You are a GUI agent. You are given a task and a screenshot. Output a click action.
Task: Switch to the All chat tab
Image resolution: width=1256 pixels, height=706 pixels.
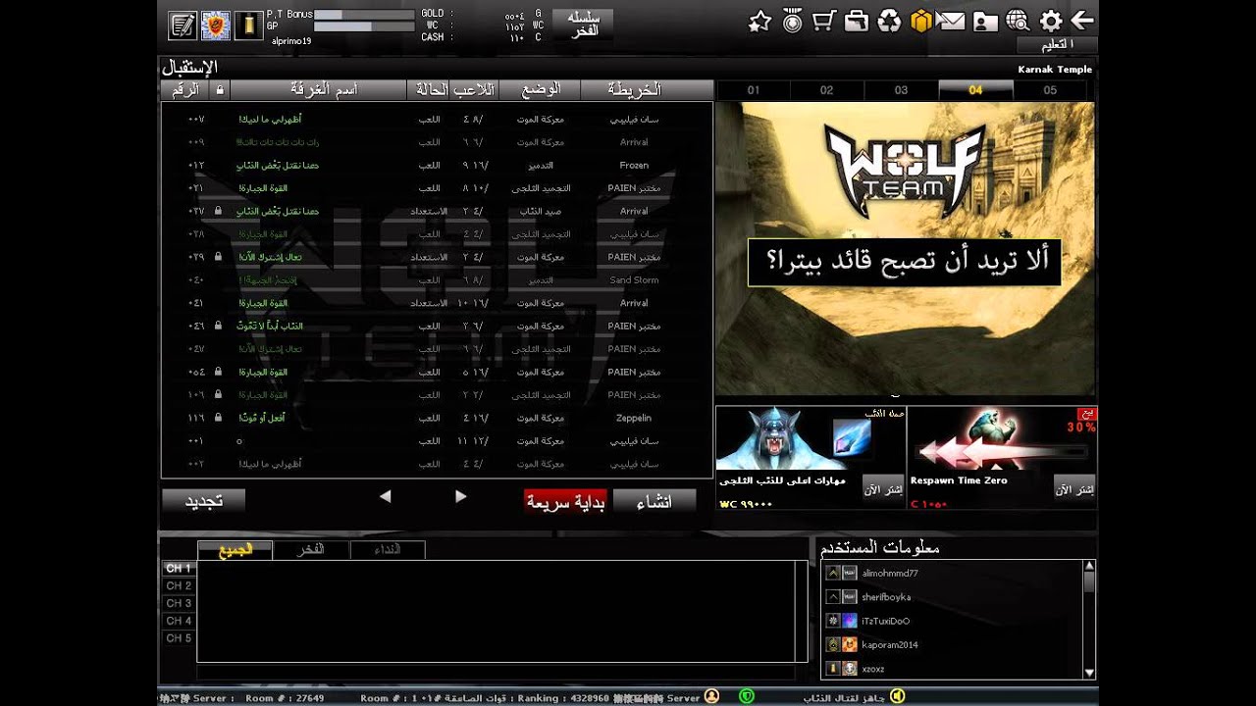tap(235, 550)
